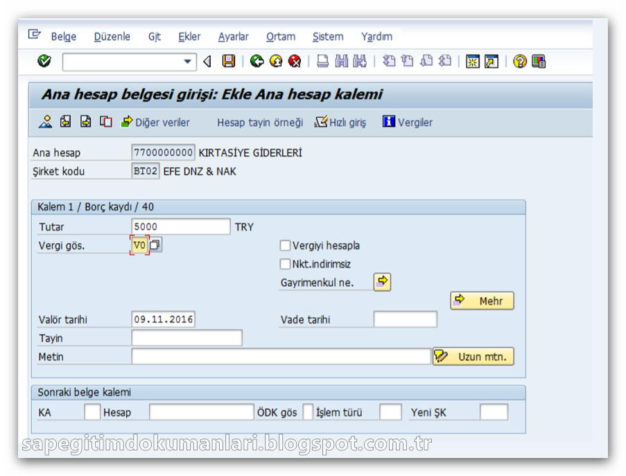Click the Uzun mtn. button
Viewport: 626px width, 476px height.
coord(473,356)
